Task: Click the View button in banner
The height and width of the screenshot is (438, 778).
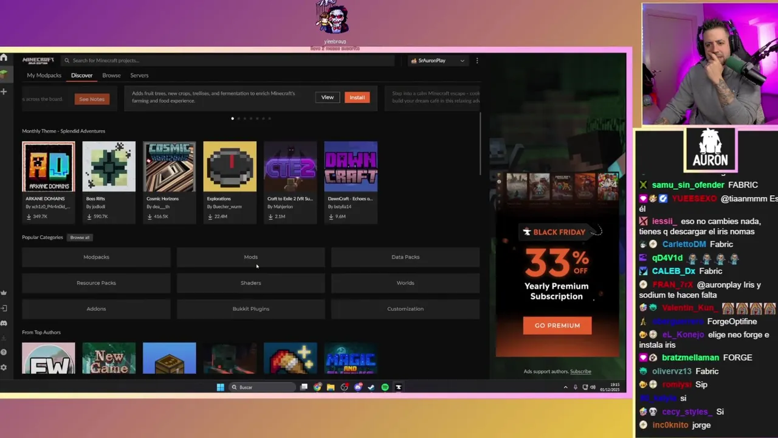Action: (327, 97)
